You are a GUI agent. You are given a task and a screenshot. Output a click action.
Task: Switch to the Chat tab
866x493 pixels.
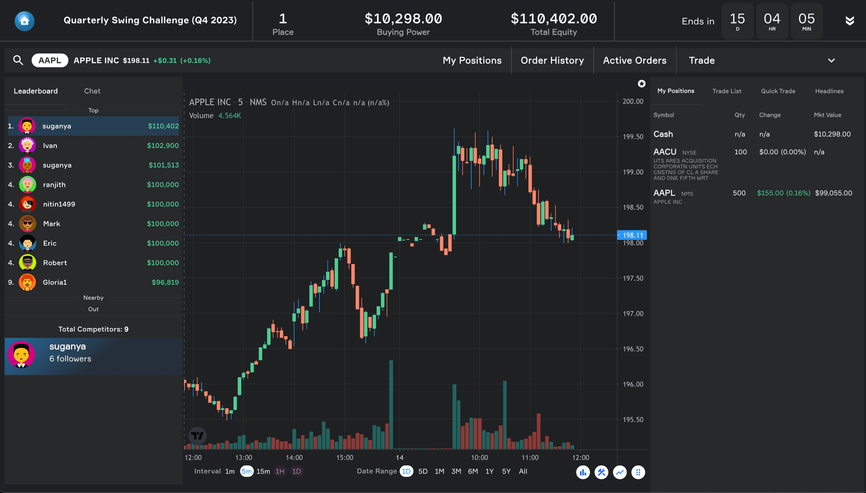(92, 91)
